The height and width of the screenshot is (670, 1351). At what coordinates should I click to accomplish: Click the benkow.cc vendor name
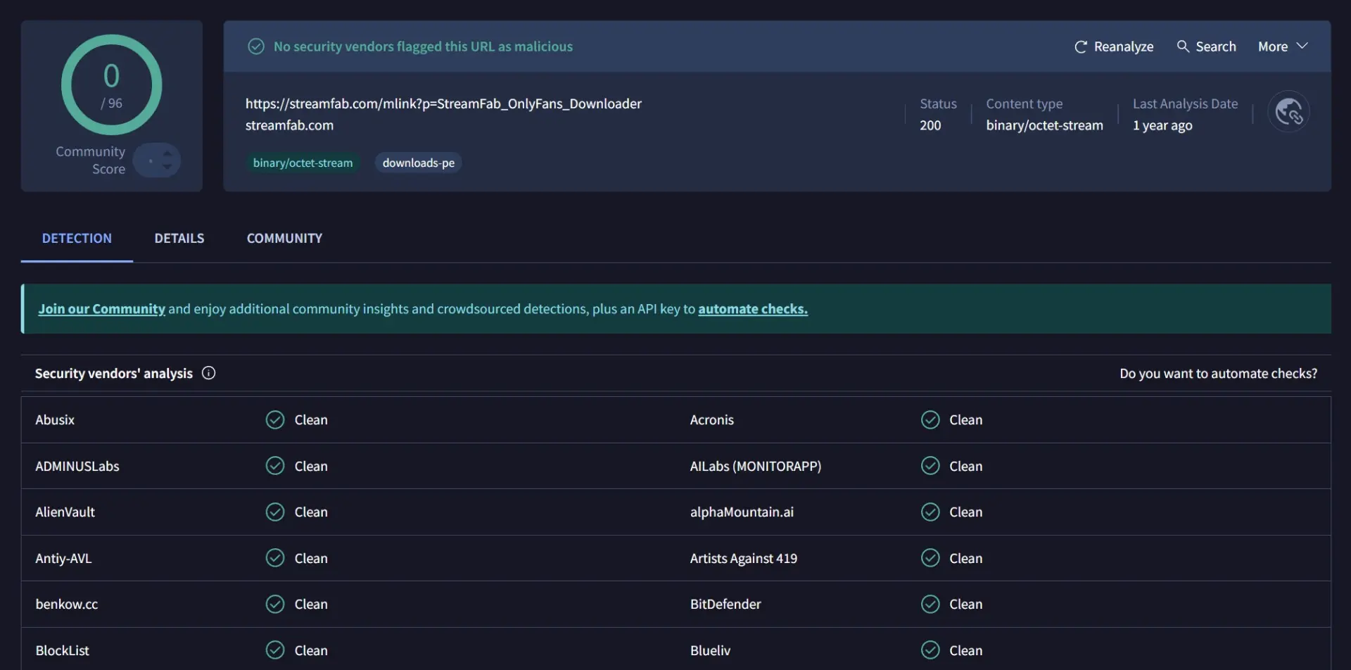[67, 604]
